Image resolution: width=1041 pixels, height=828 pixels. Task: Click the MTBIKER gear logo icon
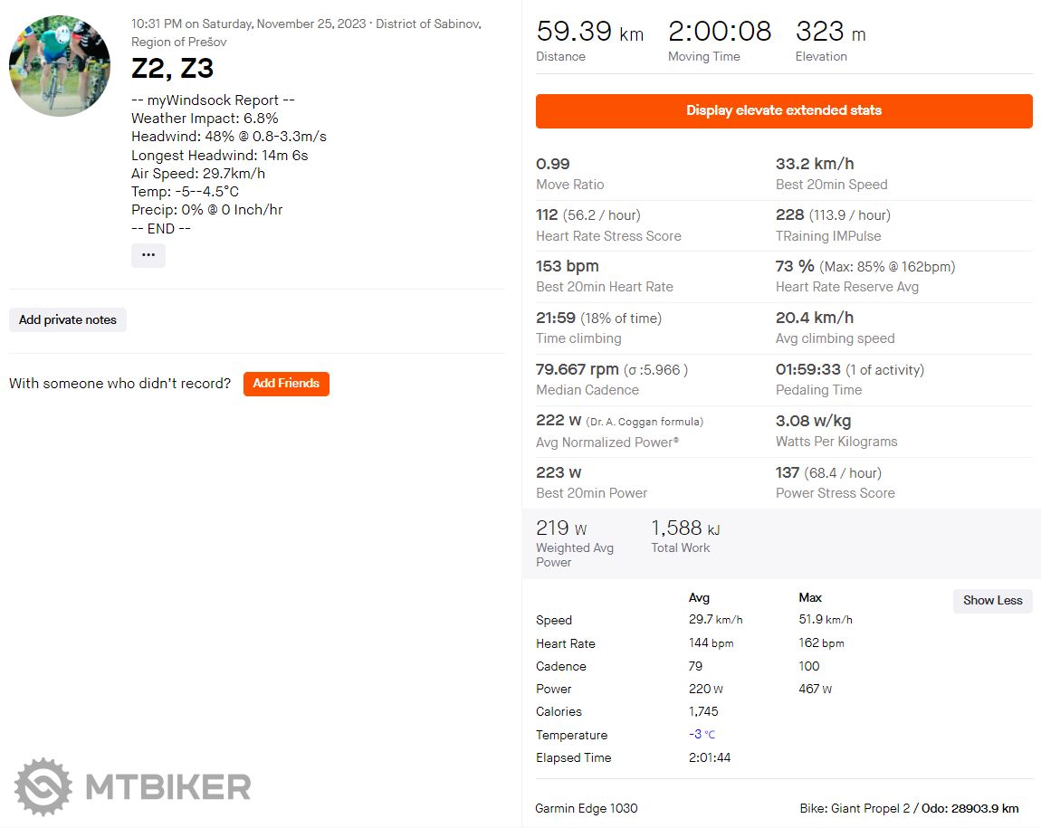coord(43,786)
